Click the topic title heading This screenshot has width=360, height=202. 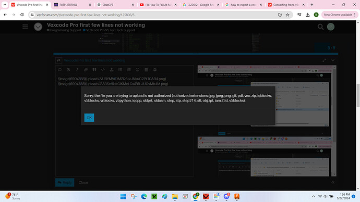(x=96, y=25)
